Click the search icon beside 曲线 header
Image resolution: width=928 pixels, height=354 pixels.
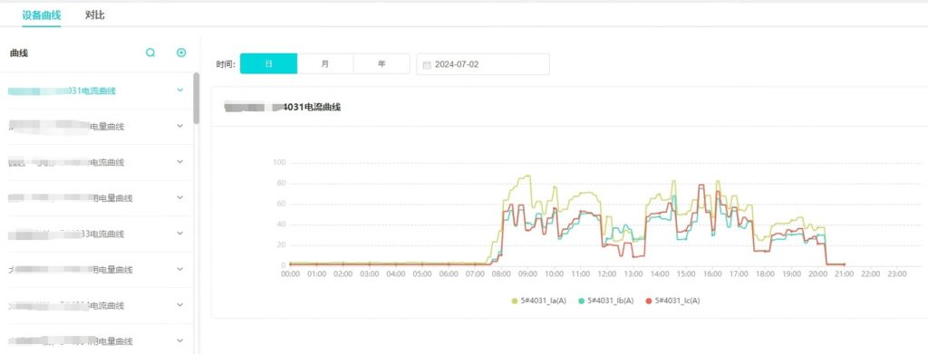[150, 53]
